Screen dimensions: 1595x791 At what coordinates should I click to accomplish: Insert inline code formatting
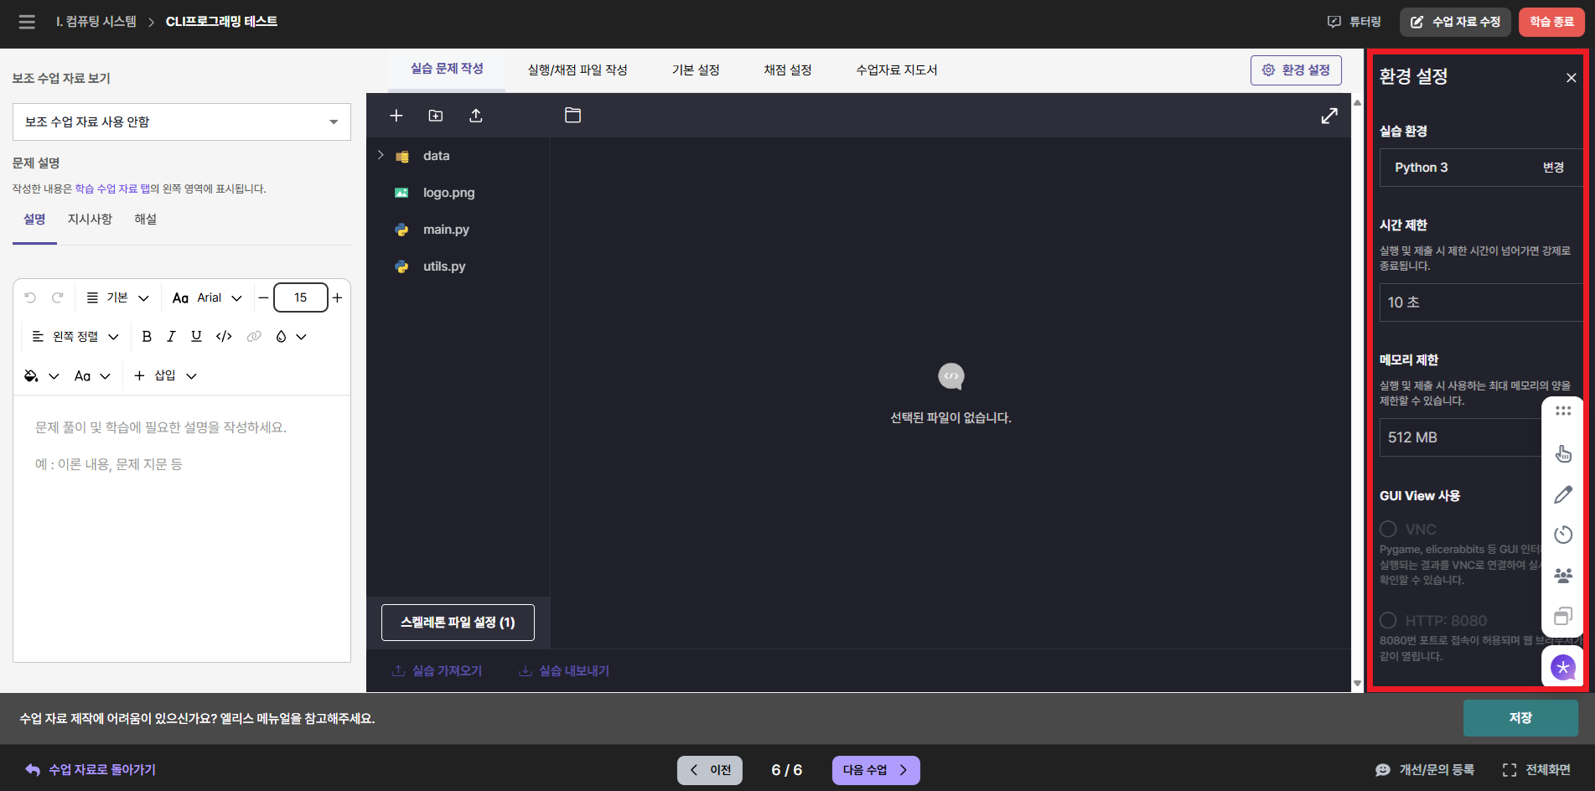click(x=224, y=336)
